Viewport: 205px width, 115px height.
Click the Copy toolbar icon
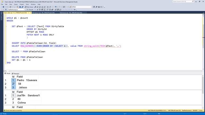tap(50, 7)
